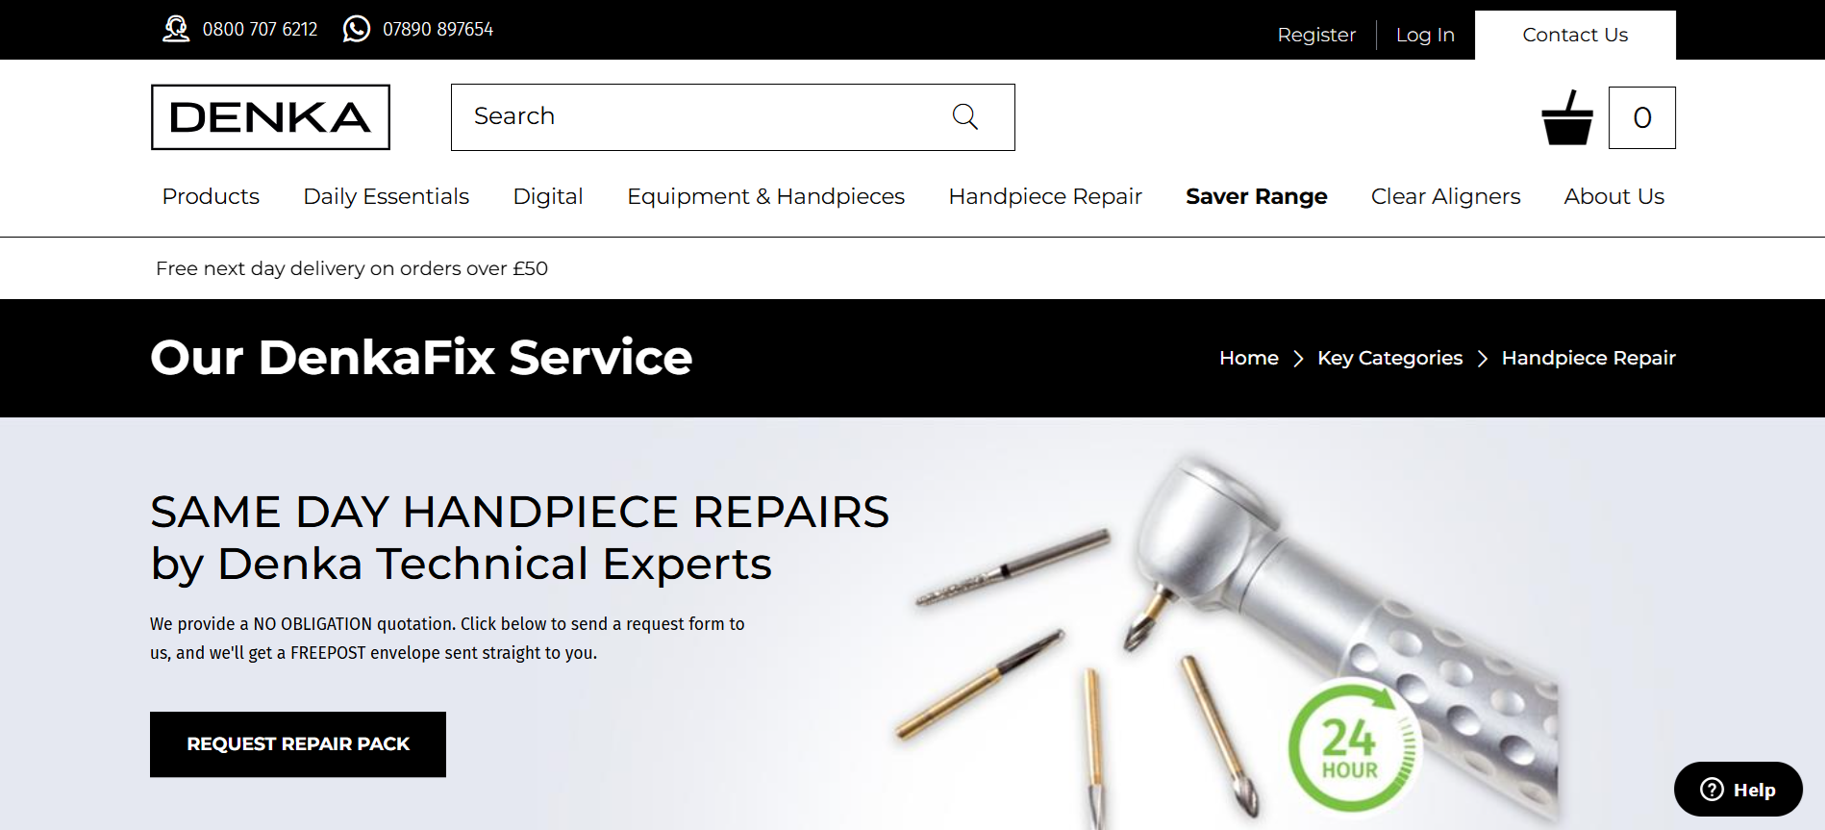Click the Log In link
The image size is (1825, 830).
tap(1425, 35)
